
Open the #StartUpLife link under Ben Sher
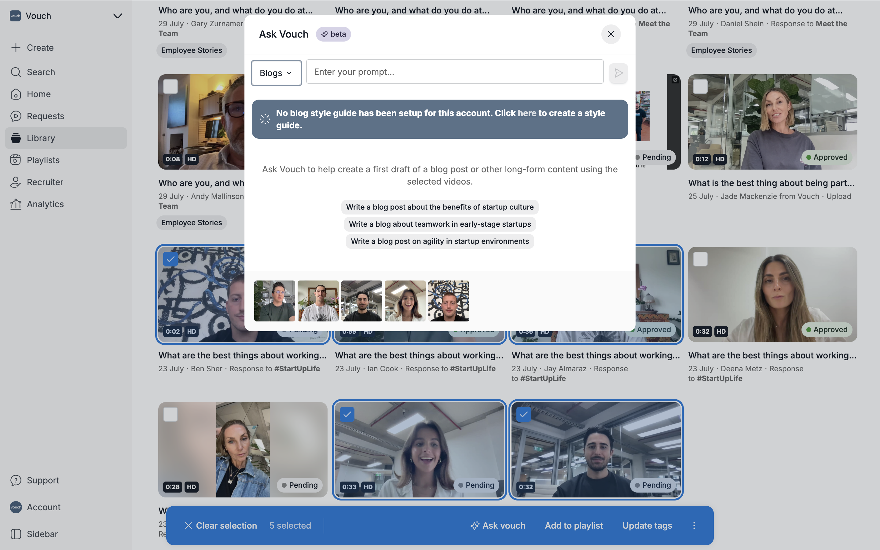coord(297,369)
